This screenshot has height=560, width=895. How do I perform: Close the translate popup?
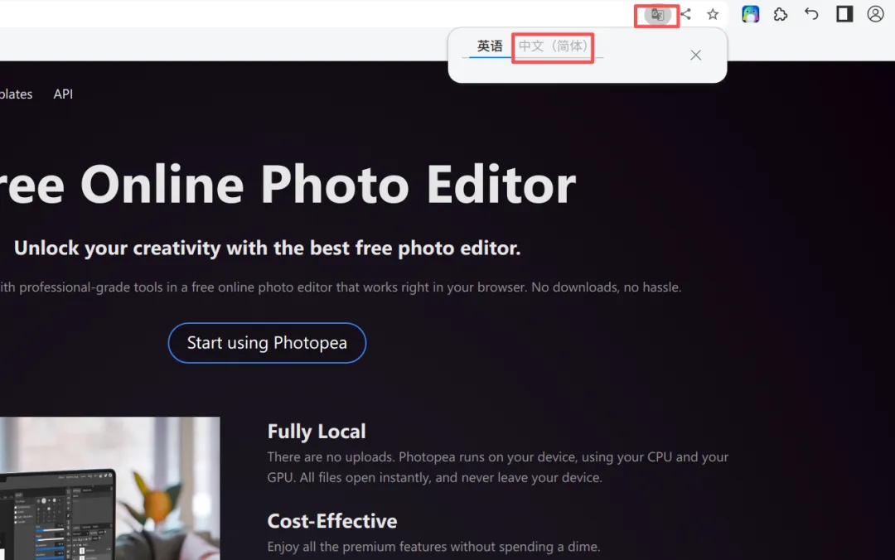pyautogui.click(x=695, y=55)
